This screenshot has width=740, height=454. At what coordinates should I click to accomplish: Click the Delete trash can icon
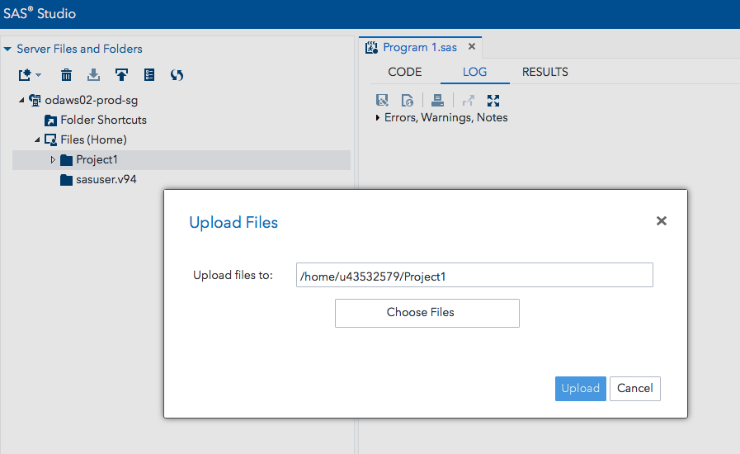[x=67, y=75]
